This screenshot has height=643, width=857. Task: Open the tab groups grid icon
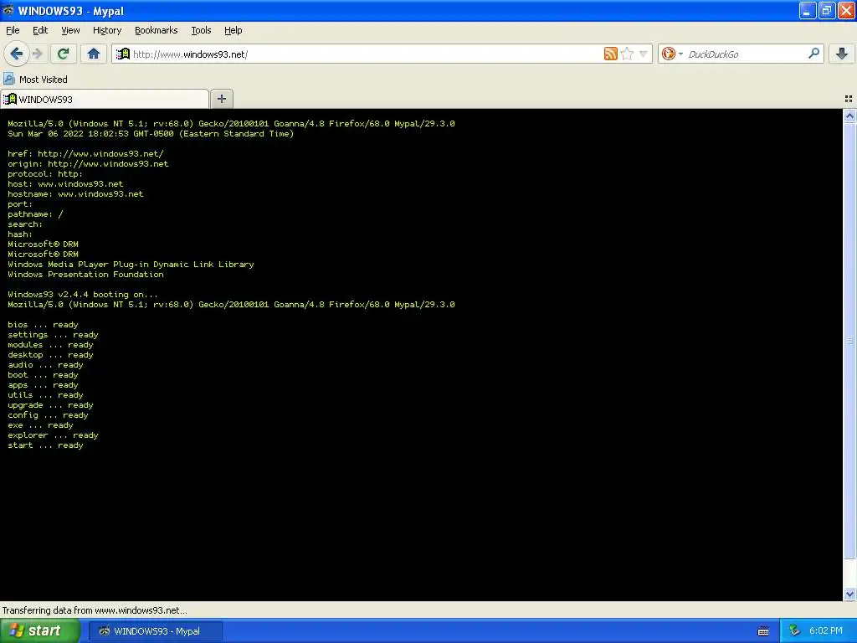(849, 99)
